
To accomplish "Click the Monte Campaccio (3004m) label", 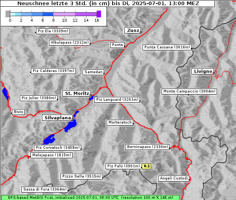I will pyautogui.click(x=189, y=91).
